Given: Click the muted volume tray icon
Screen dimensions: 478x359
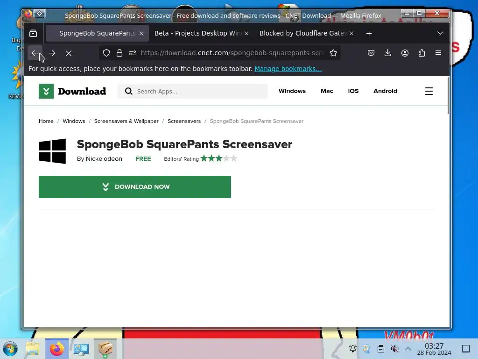Looking at the screenshot, I should point(394,349).
